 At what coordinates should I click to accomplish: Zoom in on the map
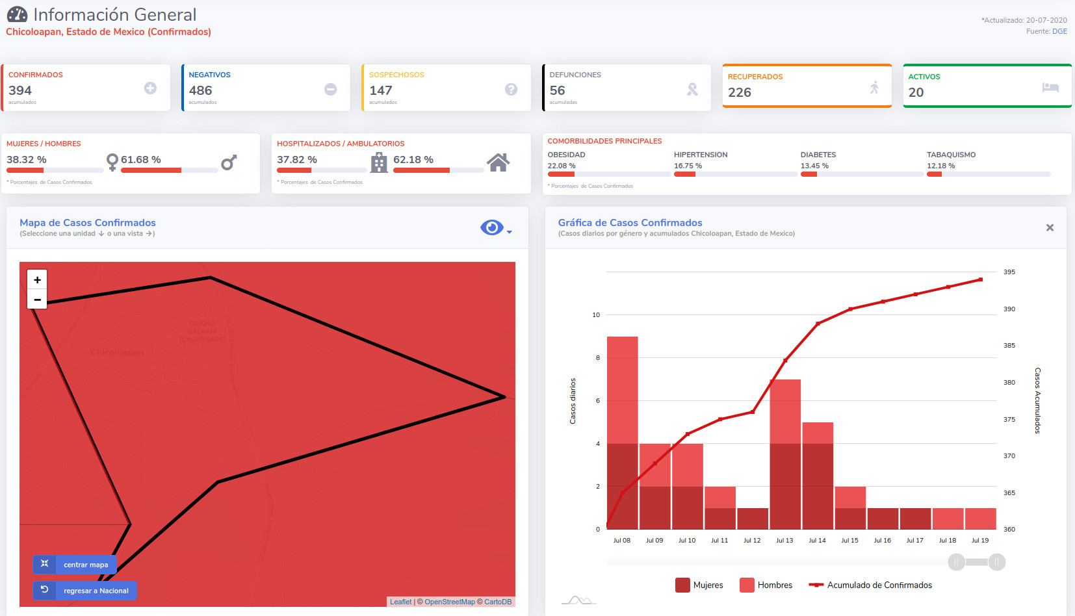point(37,279)
